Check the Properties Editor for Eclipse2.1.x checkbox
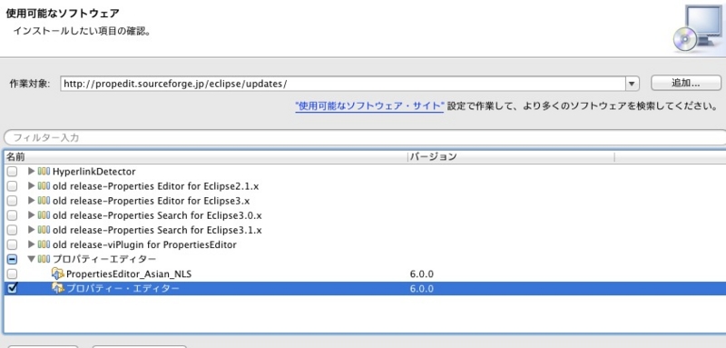 13,186
